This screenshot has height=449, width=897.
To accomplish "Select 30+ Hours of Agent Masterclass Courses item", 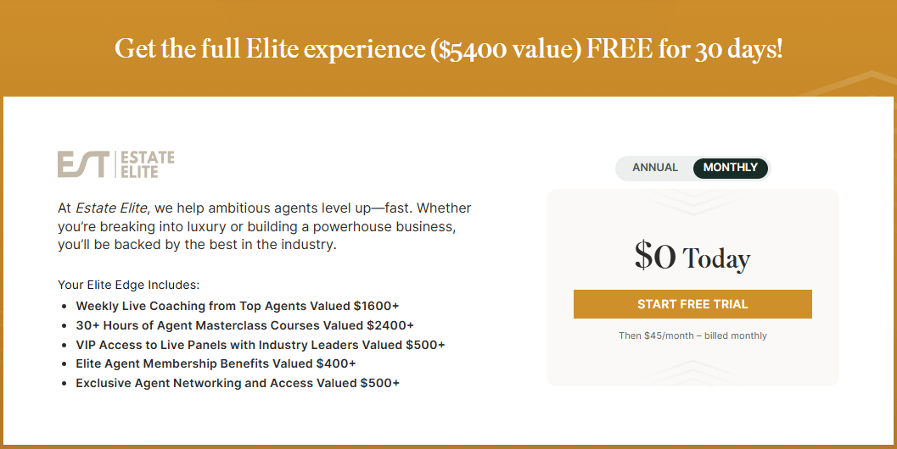I will tap(245, 325).
